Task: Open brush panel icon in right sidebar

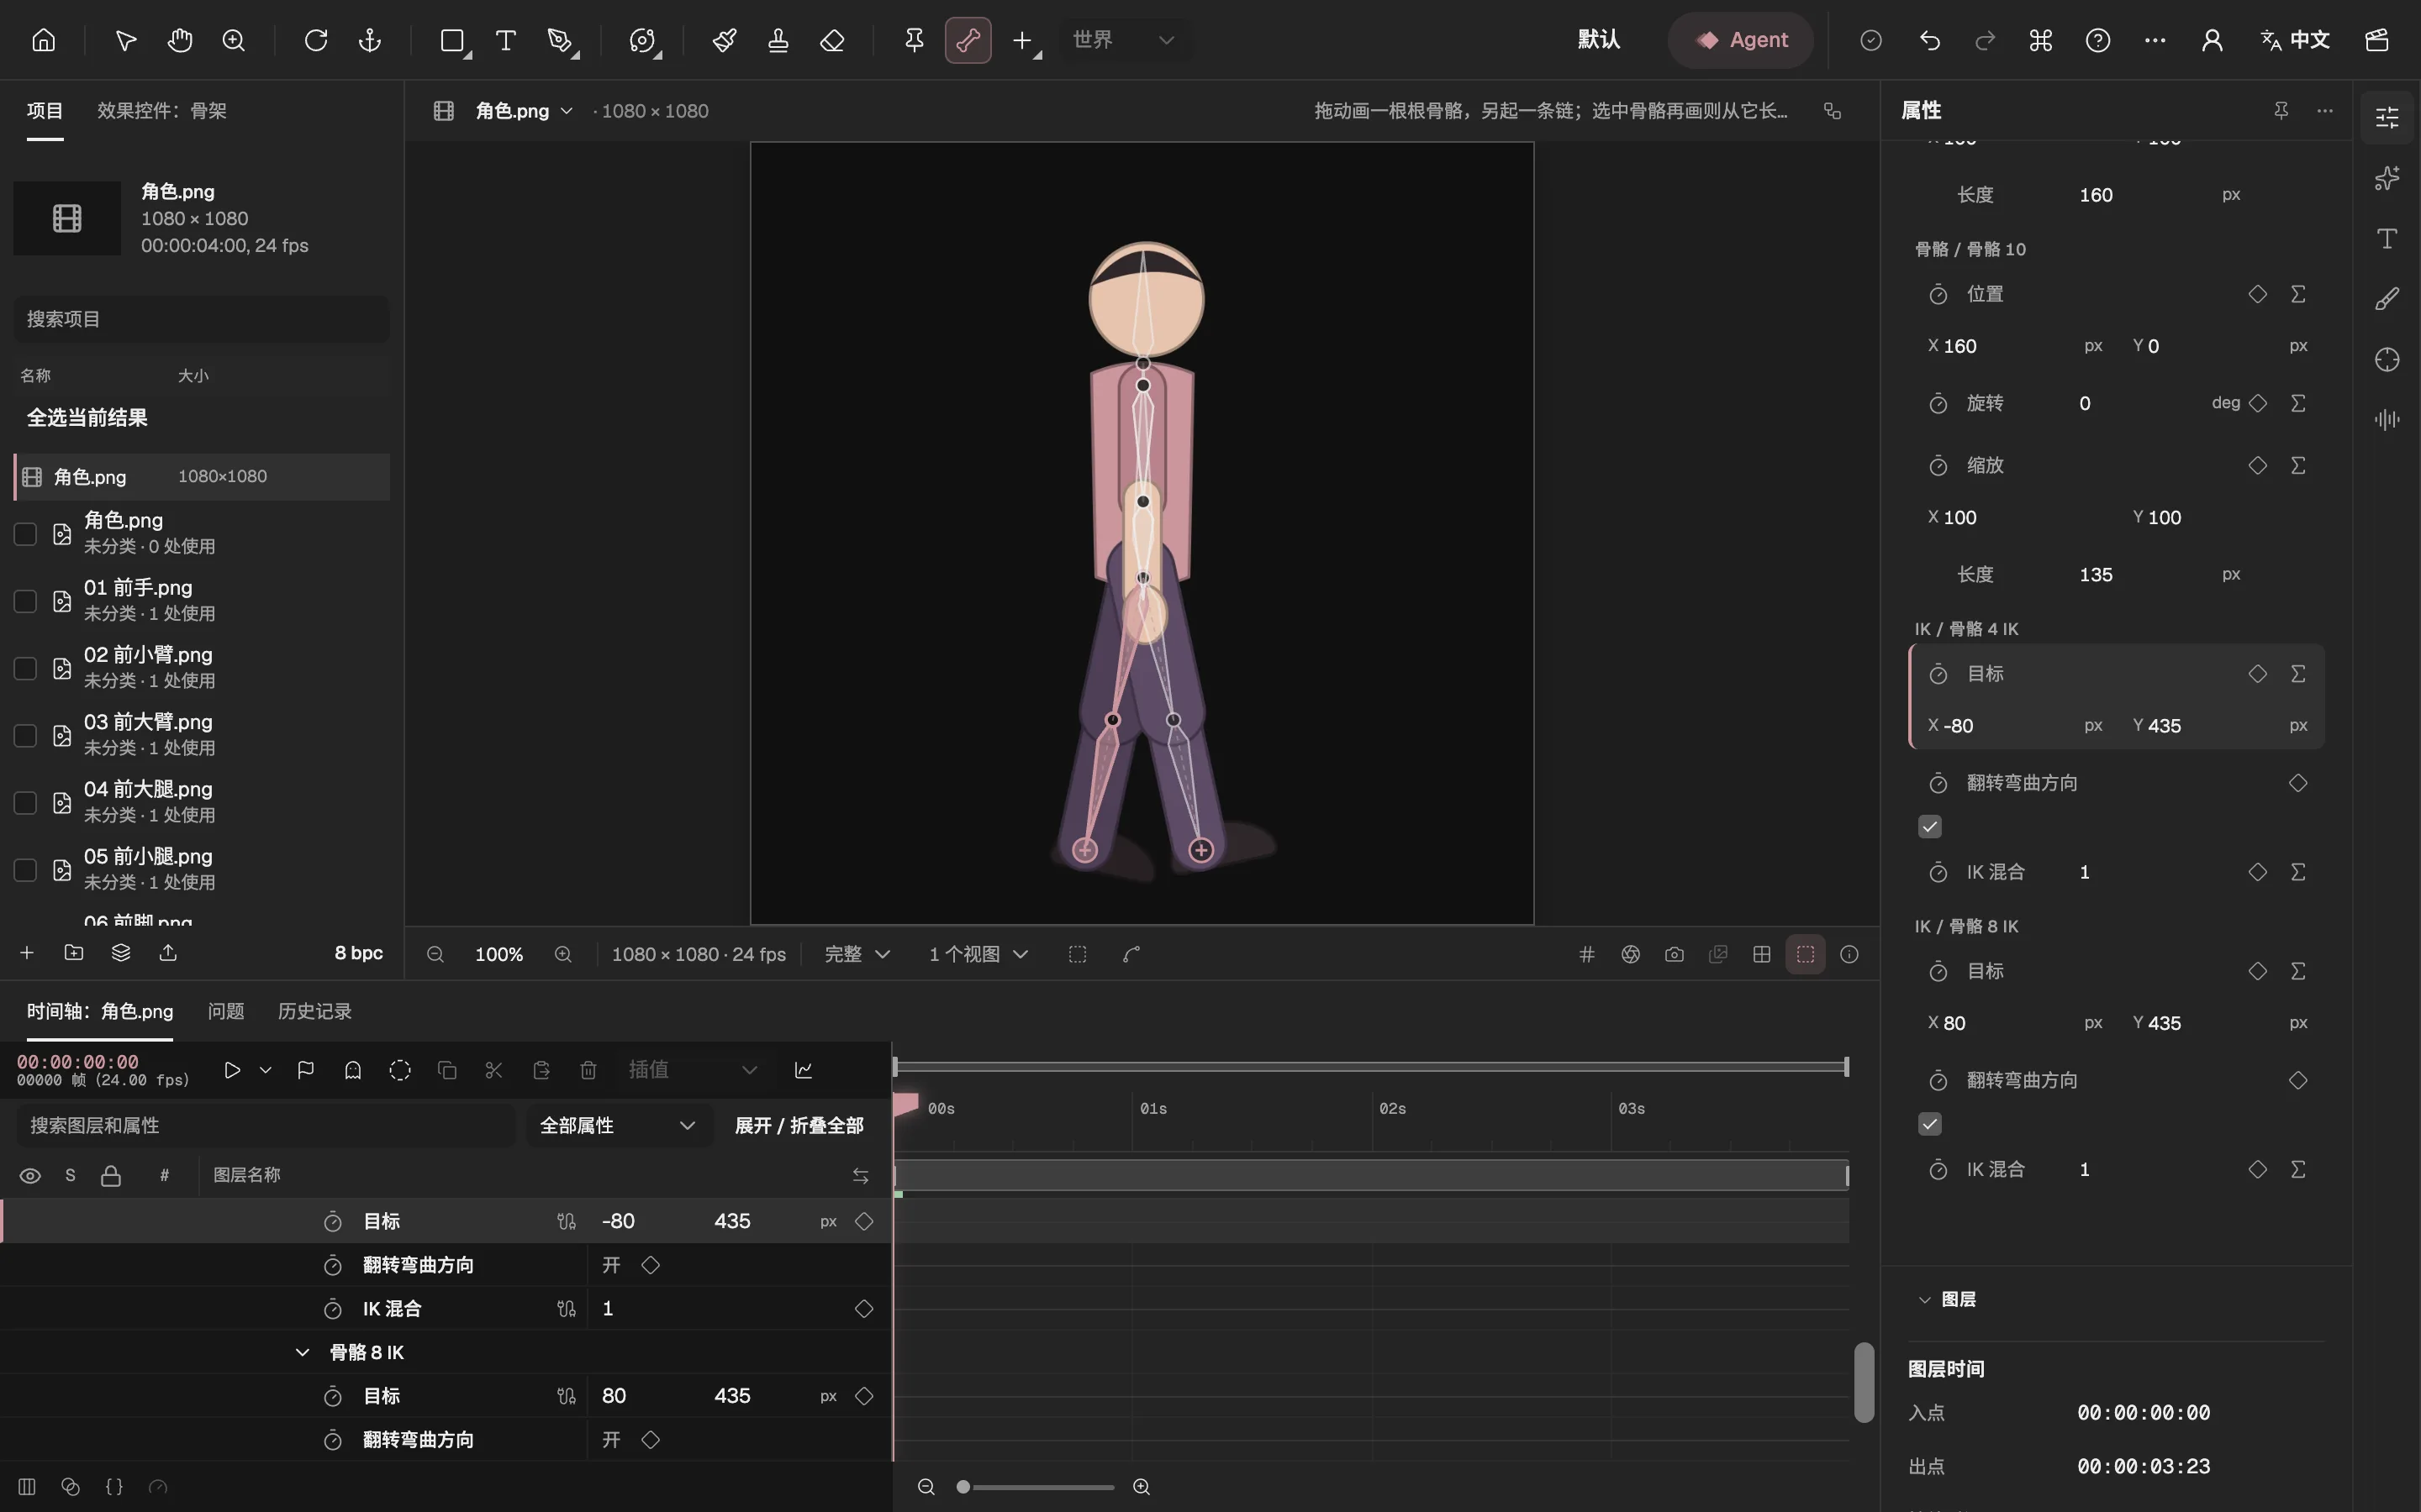Action: point(2387,299)
